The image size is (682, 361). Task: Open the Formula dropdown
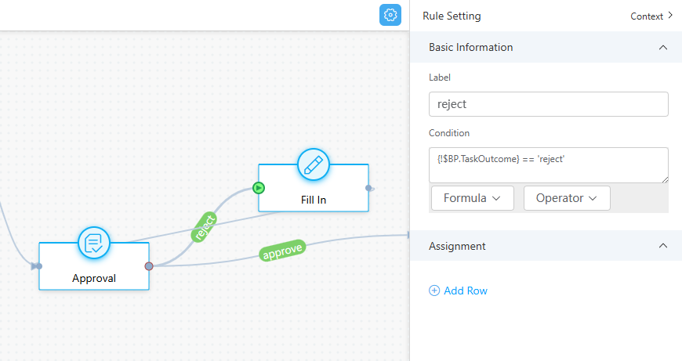click(x=472, y=198)
